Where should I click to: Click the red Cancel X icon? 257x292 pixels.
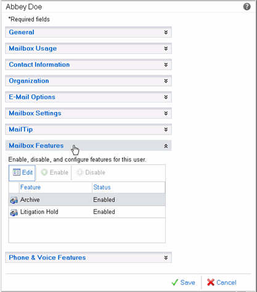click(x=211, y=282)
